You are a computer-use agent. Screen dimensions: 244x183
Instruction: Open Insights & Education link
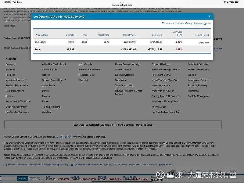click(x=199, y=64)
